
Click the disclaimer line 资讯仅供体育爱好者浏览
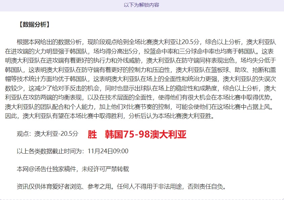(121, 187)
